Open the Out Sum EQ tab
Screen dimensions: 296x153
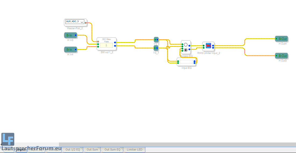point(112,149)
